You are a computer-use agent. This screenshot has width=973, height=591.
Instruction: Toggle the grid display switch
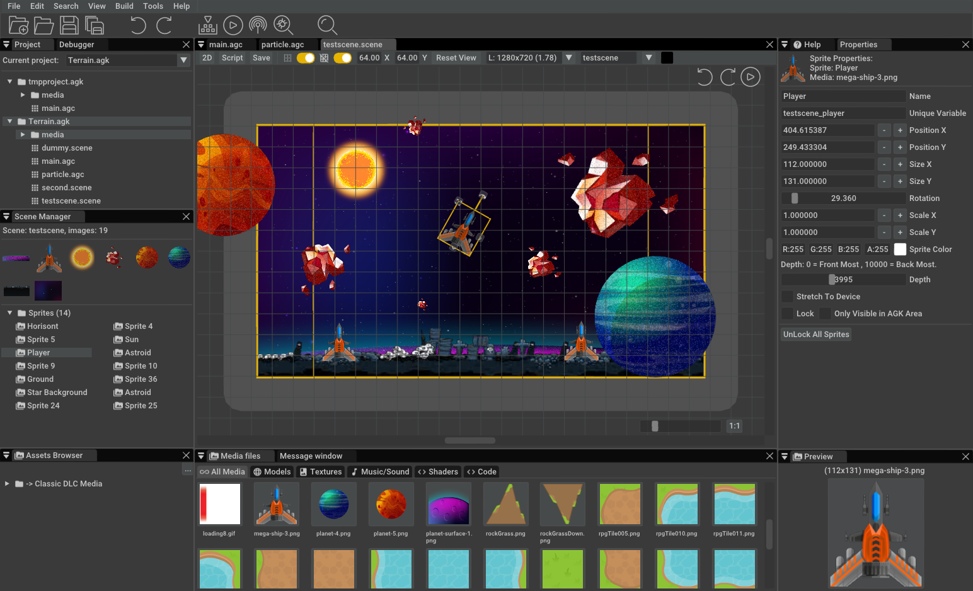(306, 58)
